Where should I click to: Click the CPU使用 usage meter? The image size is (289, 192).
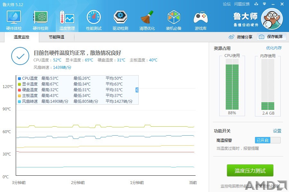tap(232, 85)
